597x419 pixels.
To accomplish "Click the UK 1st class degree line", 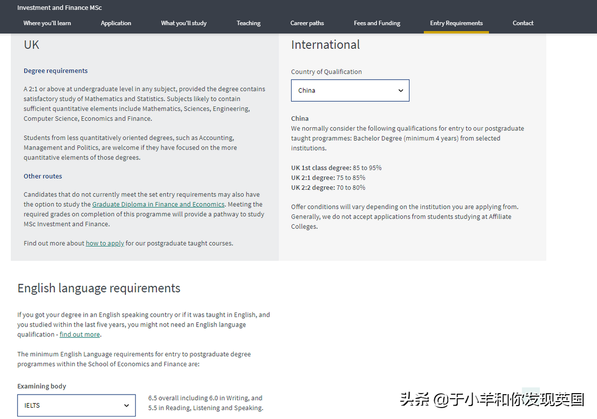I will coord(336,168).
